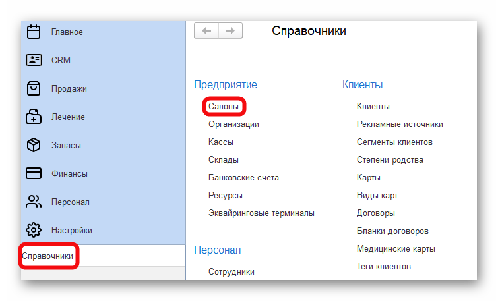The height and width of the screenshot is (301, 498).
Task: Open Теги клиентов directory
Action: (384, 267)
